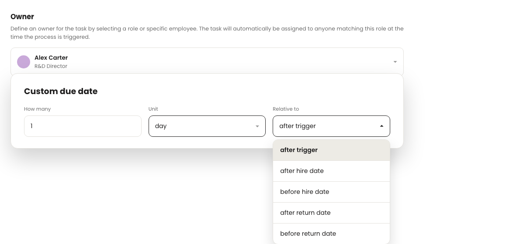Select the highlighted after trigger option
This screenshot has width=520, height=244.
[x=331, y=150]
